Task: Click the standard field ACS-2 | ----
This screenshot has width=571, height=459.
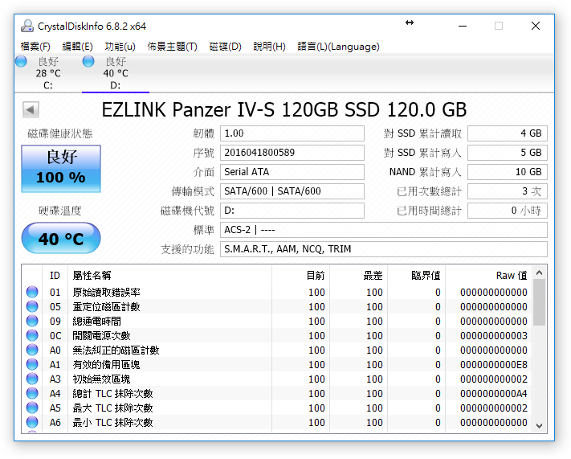Action: pos(384,230)
